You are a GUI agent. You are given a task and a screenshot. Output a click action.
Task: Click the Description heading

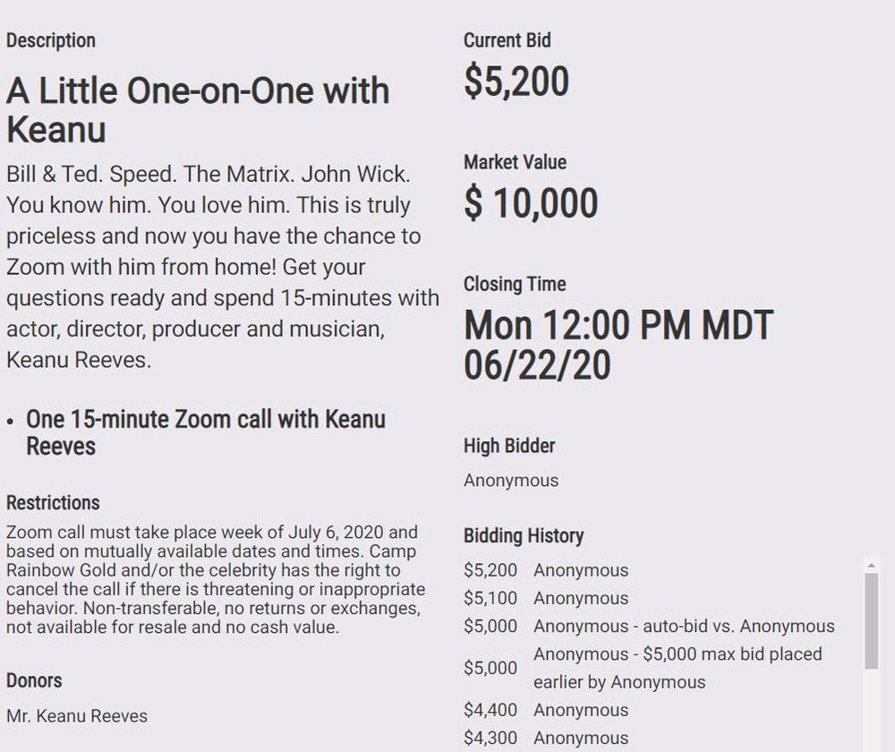(51, 40)
